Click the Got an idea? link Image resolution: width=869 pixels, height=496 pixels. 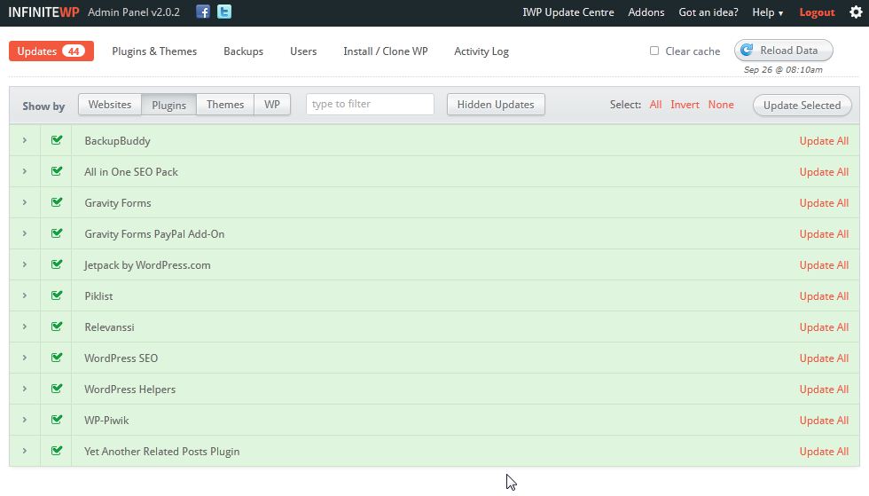tap(709, 12)
